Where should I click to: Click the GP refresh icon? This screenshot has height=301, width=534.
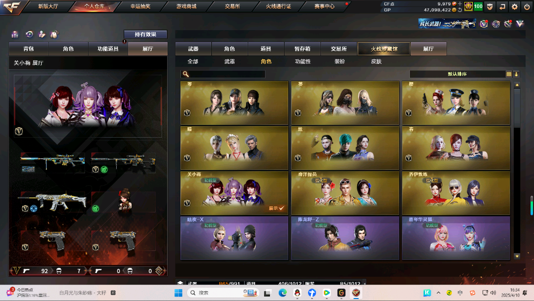[x=460, y=10]
